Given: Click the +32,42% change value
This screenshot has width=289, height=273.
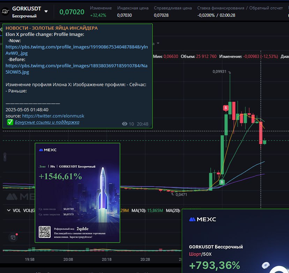Looking at the screenshot, I should click(x=98, y=15).
